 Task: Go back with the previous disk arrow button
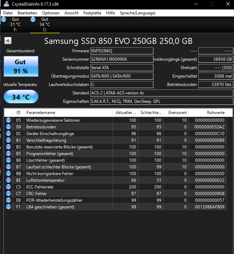pyautogui.click(x=8, y=40)
